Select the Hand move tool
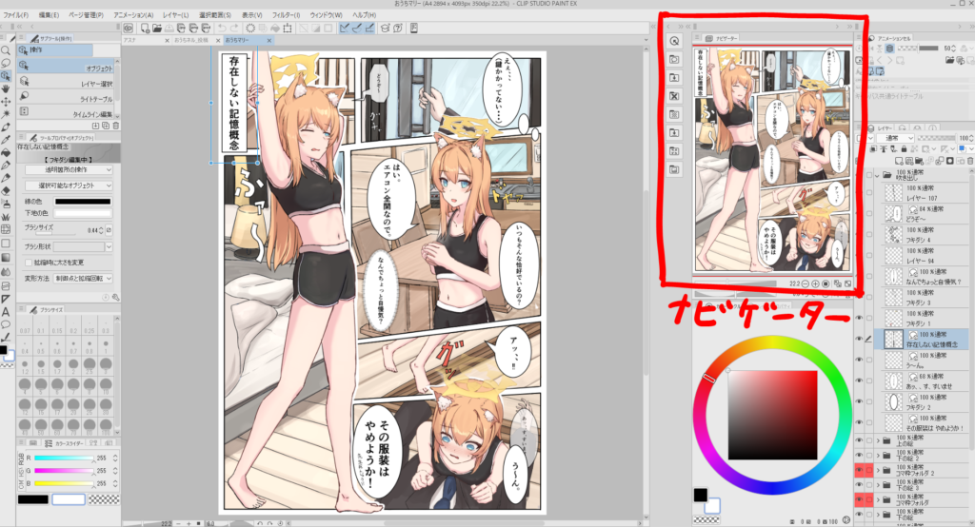The image size is (975, 527). click(6, 88)
